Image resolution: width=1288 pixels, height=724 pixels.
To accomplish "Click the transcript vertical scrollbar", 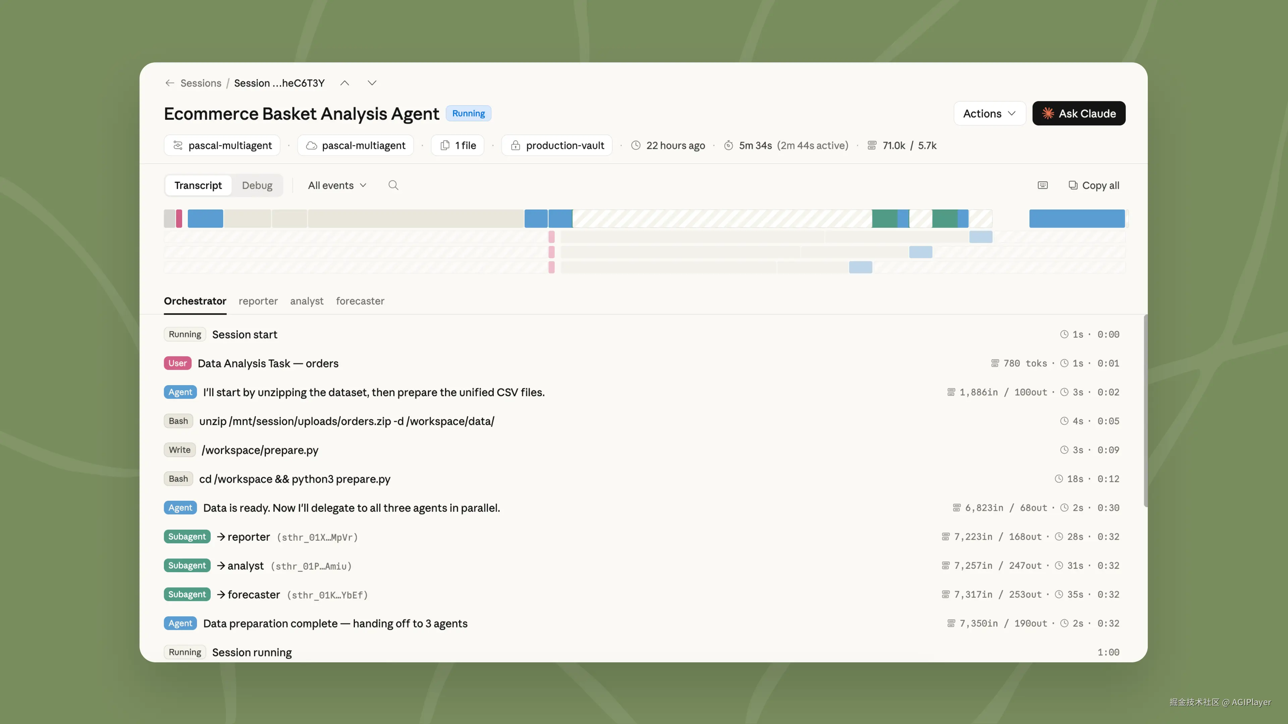I will coord(1145,411).
